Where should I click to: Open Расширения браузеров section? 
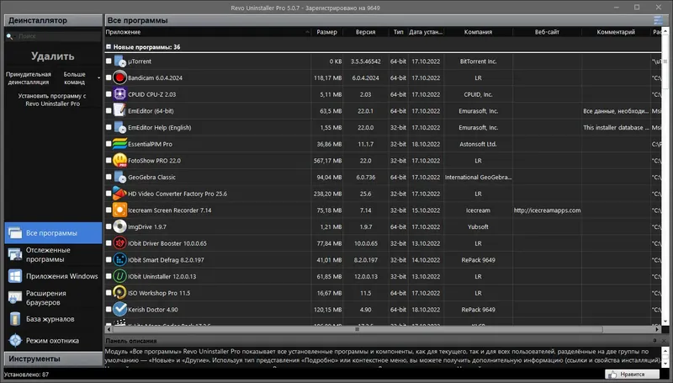pyautogui.click(x=53, y=297)
